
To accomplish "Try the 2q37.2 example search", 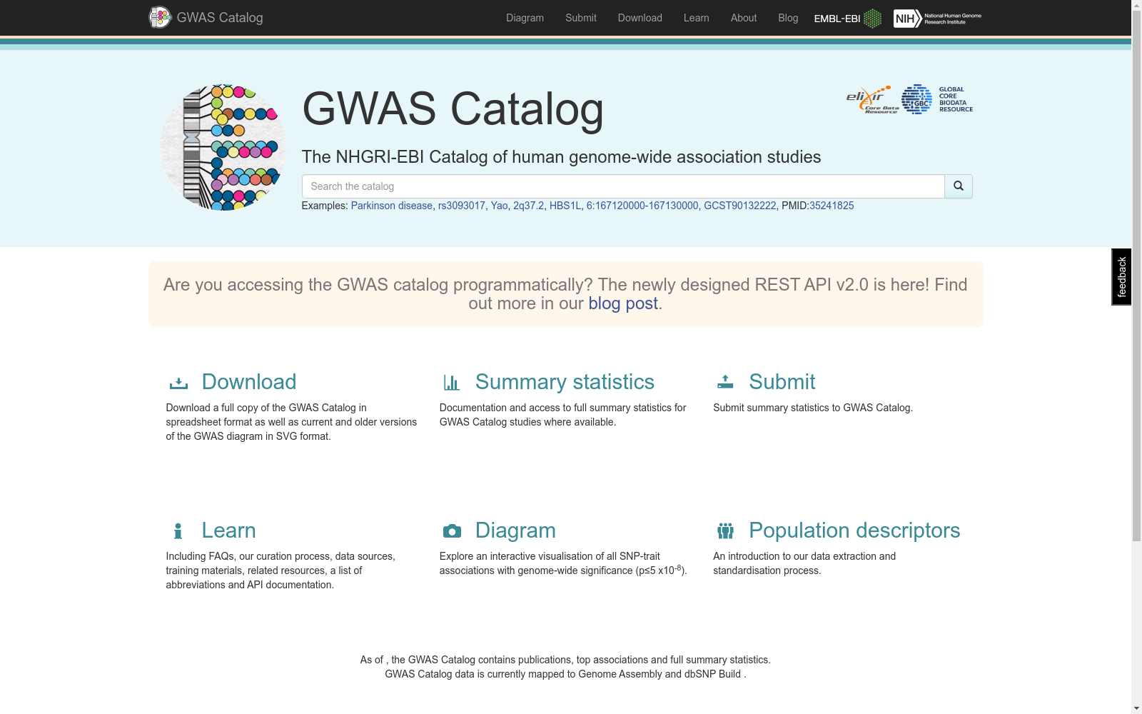I will click(x=528, y=206).
